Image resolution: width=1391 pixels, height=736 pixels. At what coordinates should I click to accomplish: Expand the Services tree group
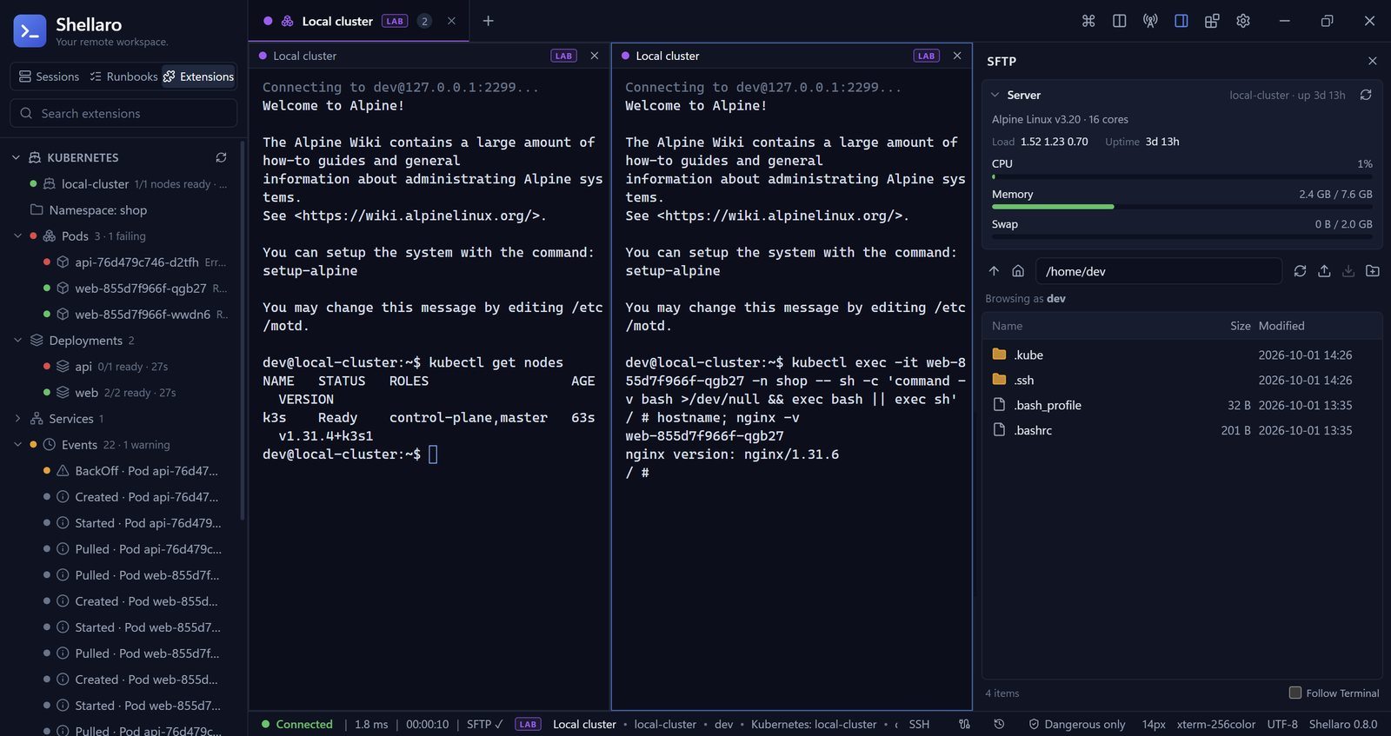(17, 418)
